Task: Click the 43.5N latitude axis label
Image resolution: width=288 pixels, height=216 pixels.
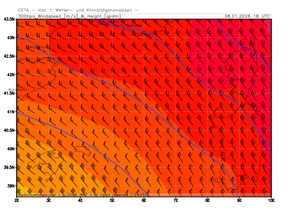Action: tap(9, 19)
